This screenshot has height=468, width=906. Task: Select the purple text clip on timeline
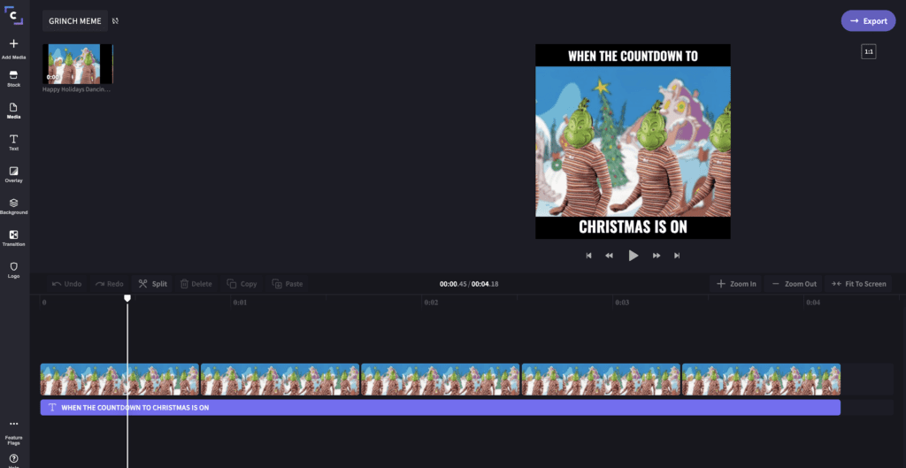(x=441, y=407)
